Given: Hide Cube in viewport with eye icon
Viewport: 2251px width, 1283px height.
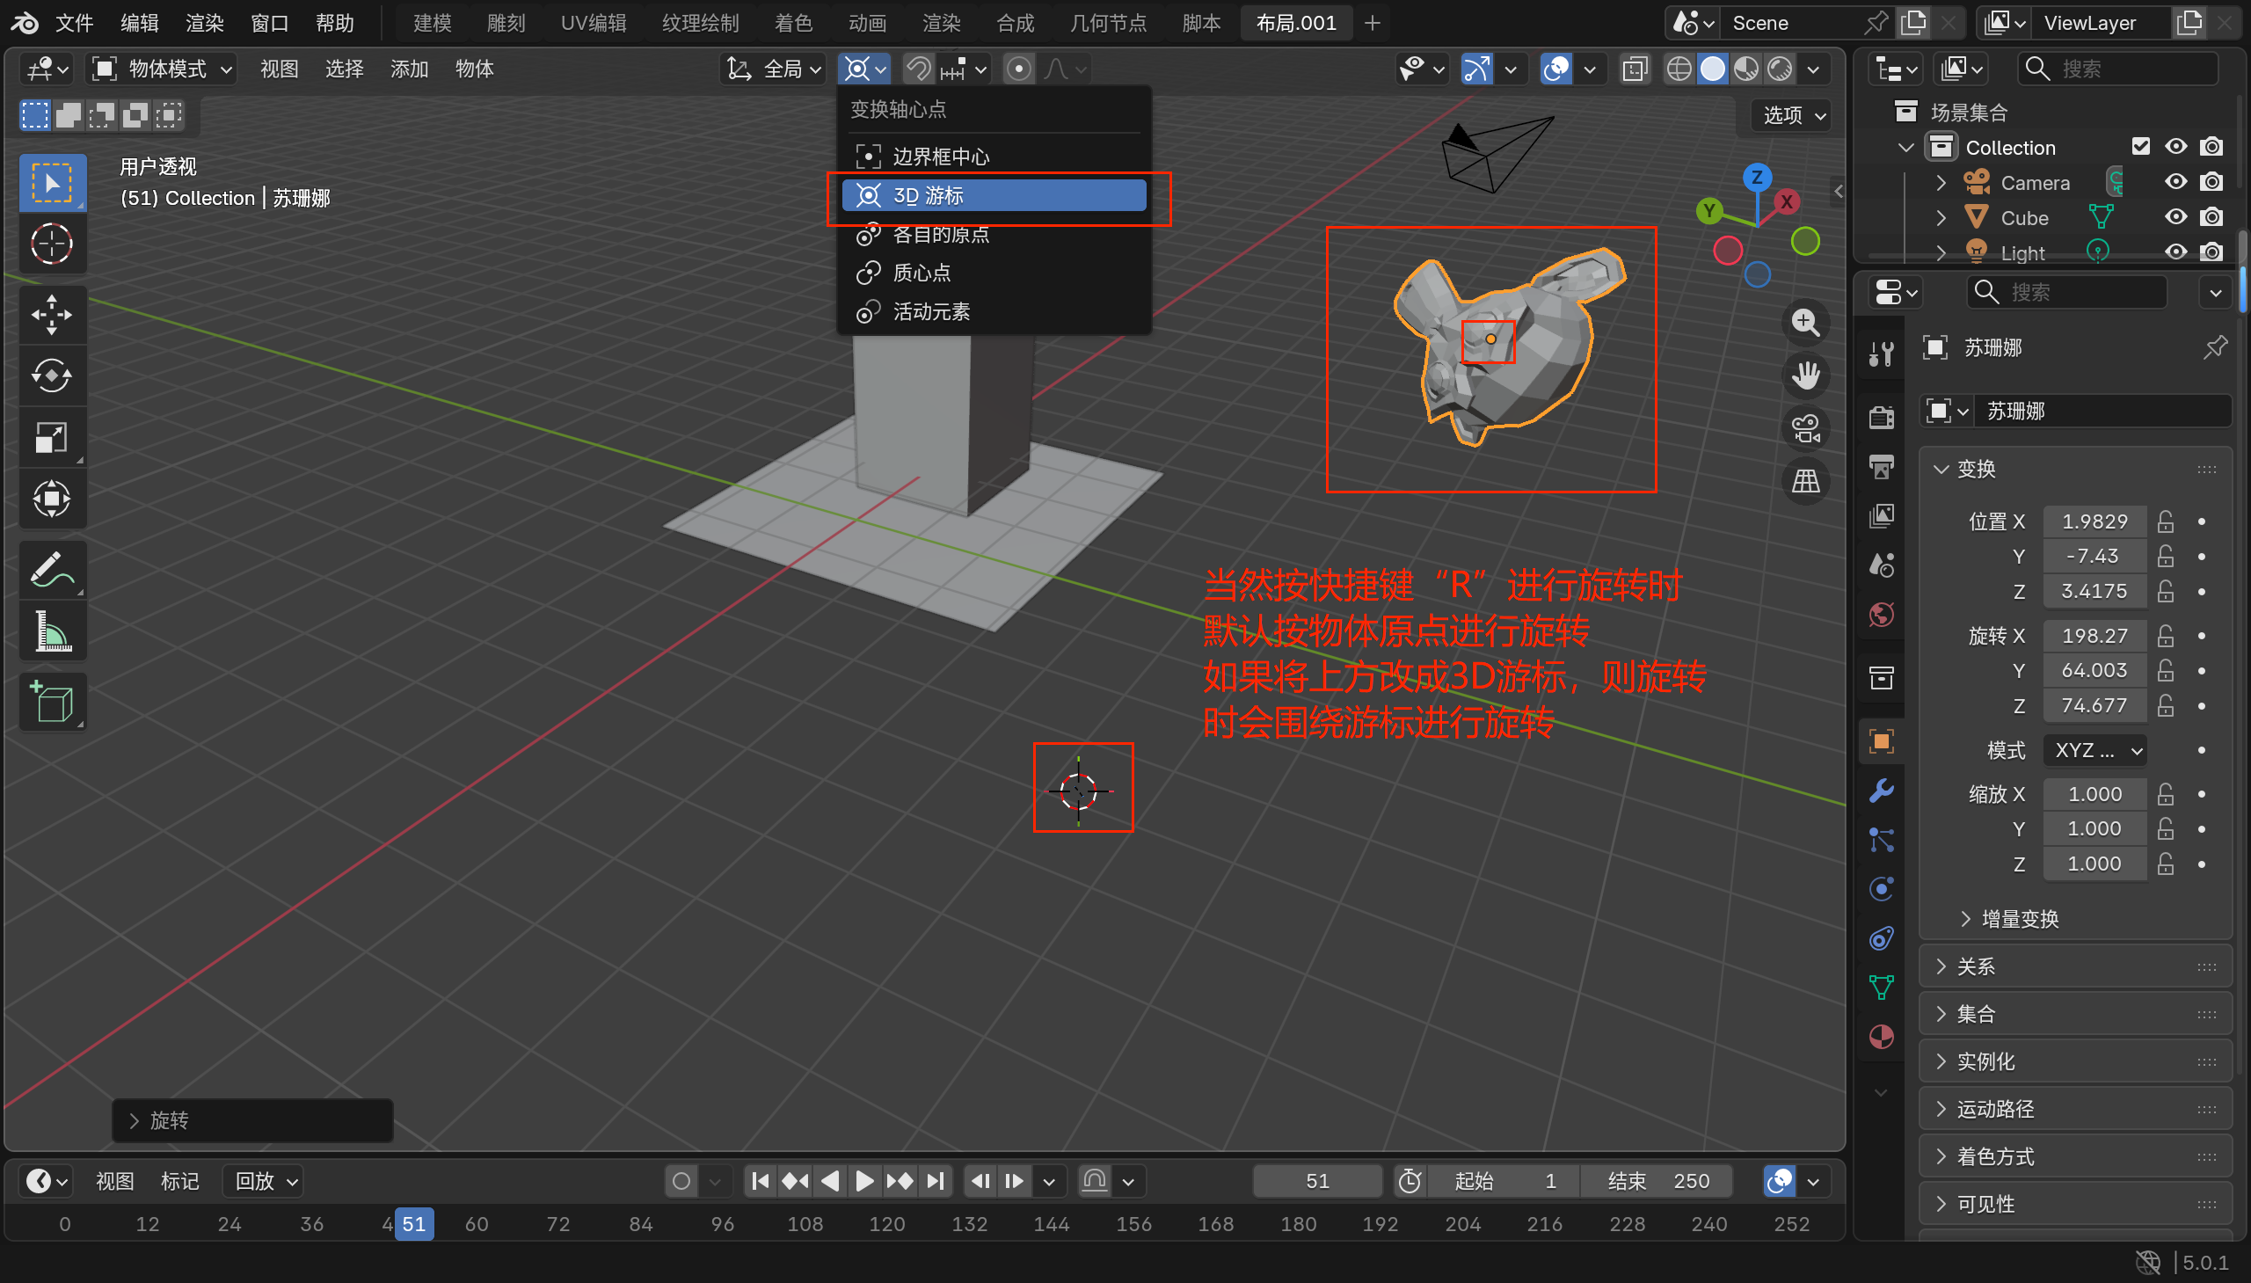Looking at the screenshot, I should click(x=2175, y=218).
